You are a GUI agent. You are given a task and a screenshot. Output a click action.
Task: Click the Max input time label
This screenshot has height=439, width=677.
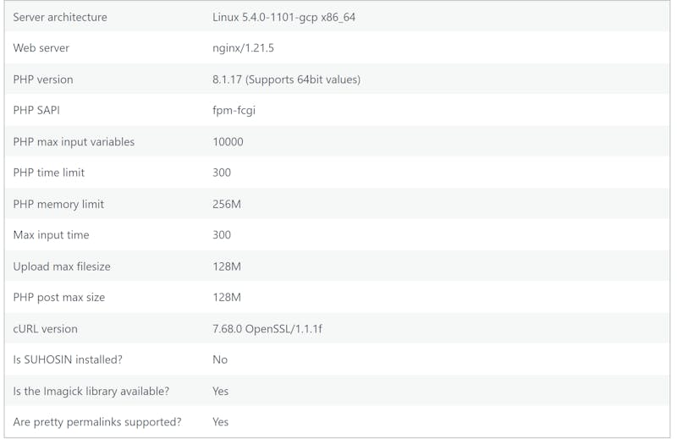(51, 235)
